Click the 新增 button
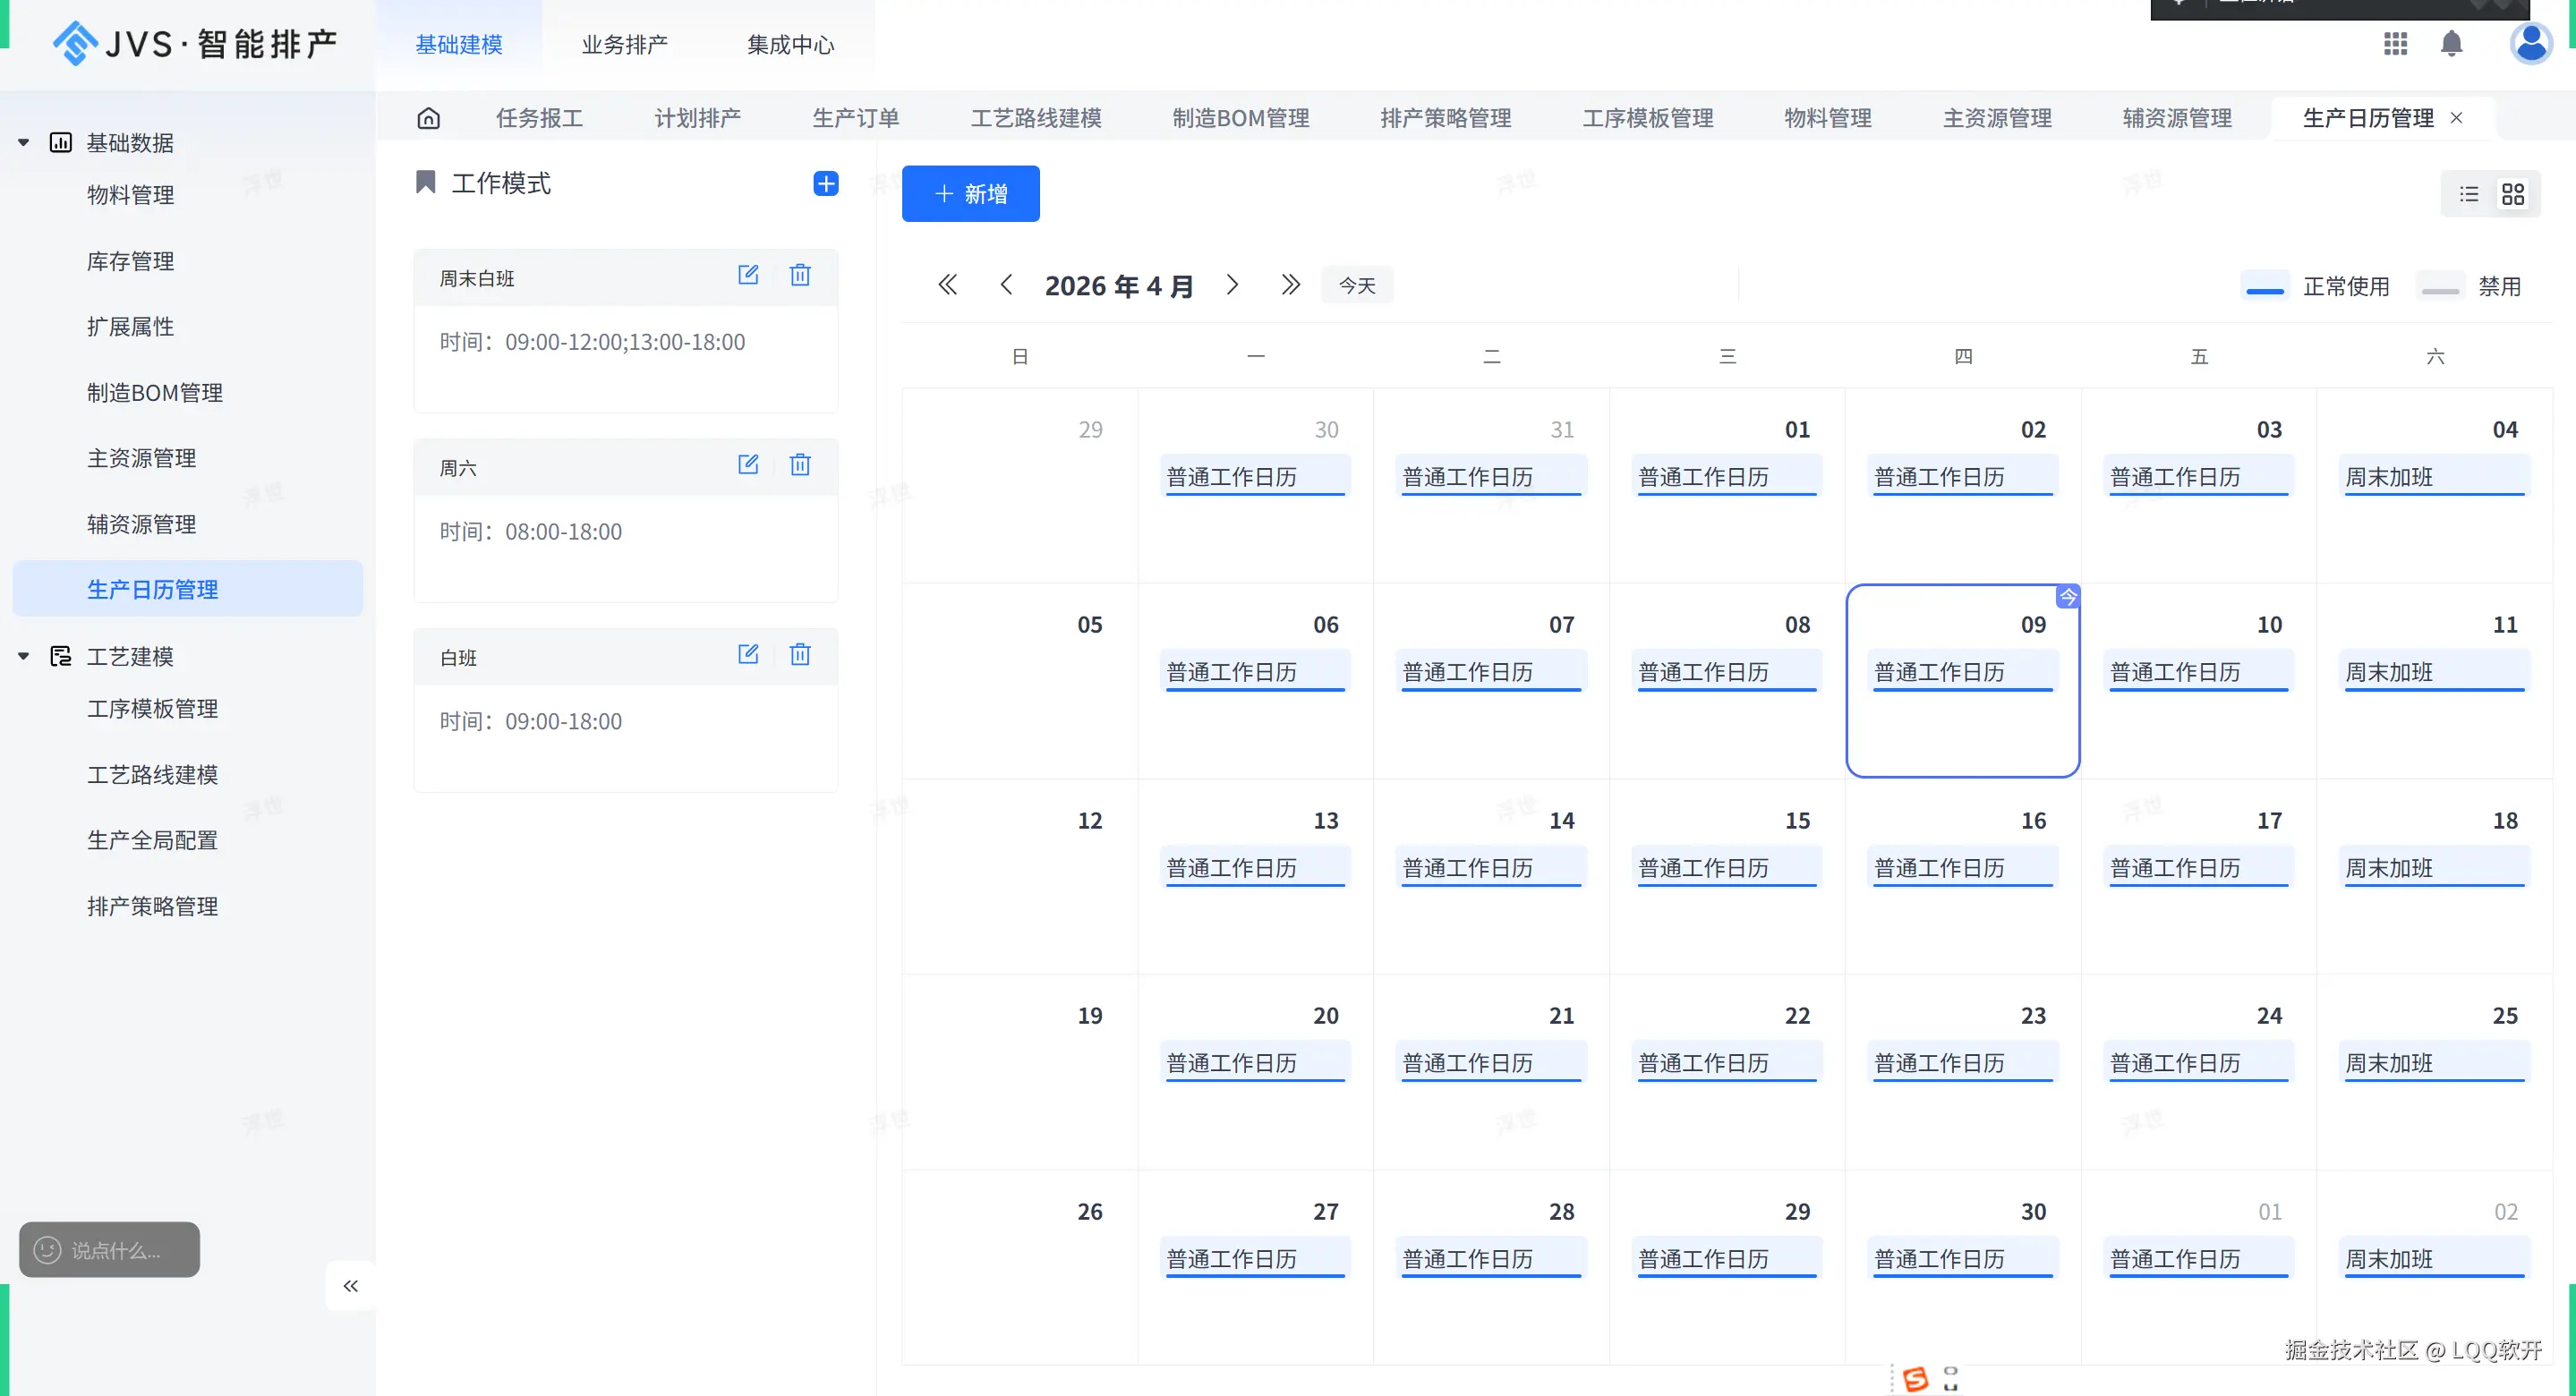Viewport: 2576px width, 1396px height. [970, 194]
